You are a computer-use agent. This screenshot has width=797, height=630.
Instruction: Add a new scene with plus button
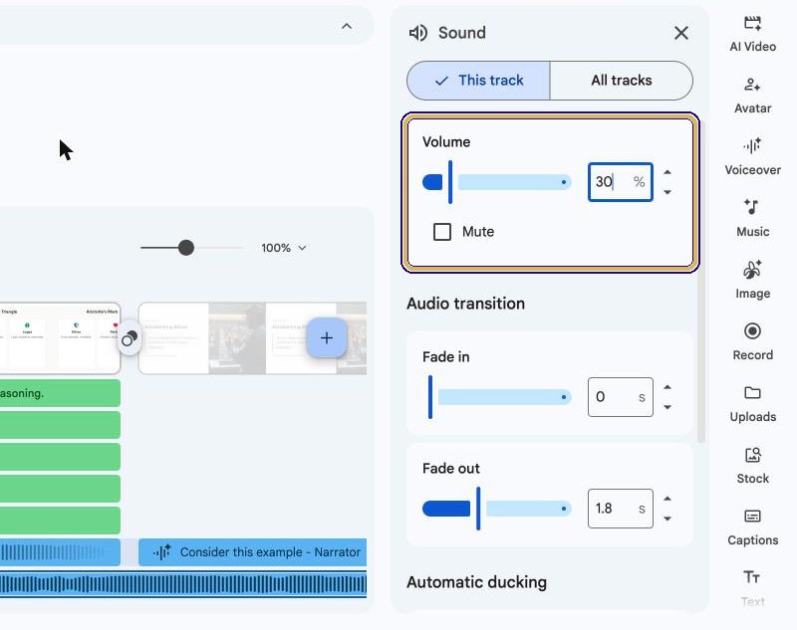click(327, 338)
